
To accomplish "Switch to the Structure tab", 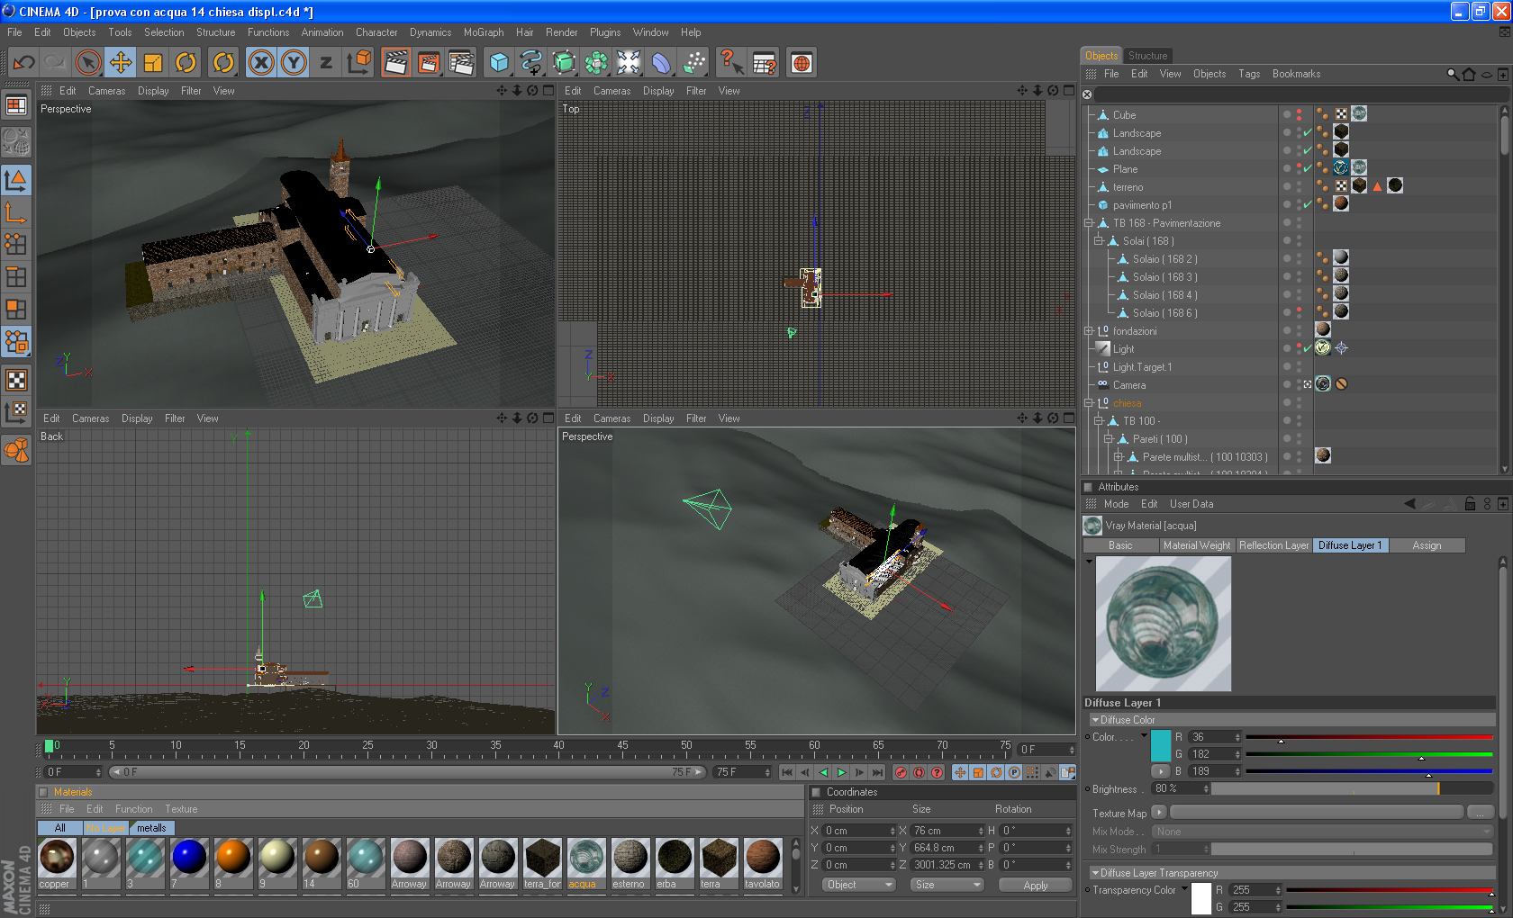I will pos(1147,56).
